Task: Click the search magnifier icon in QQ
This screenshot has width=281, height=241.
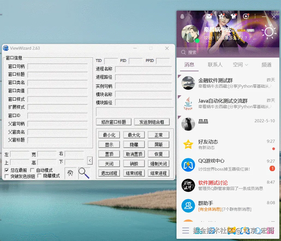Action: [183, 52]
